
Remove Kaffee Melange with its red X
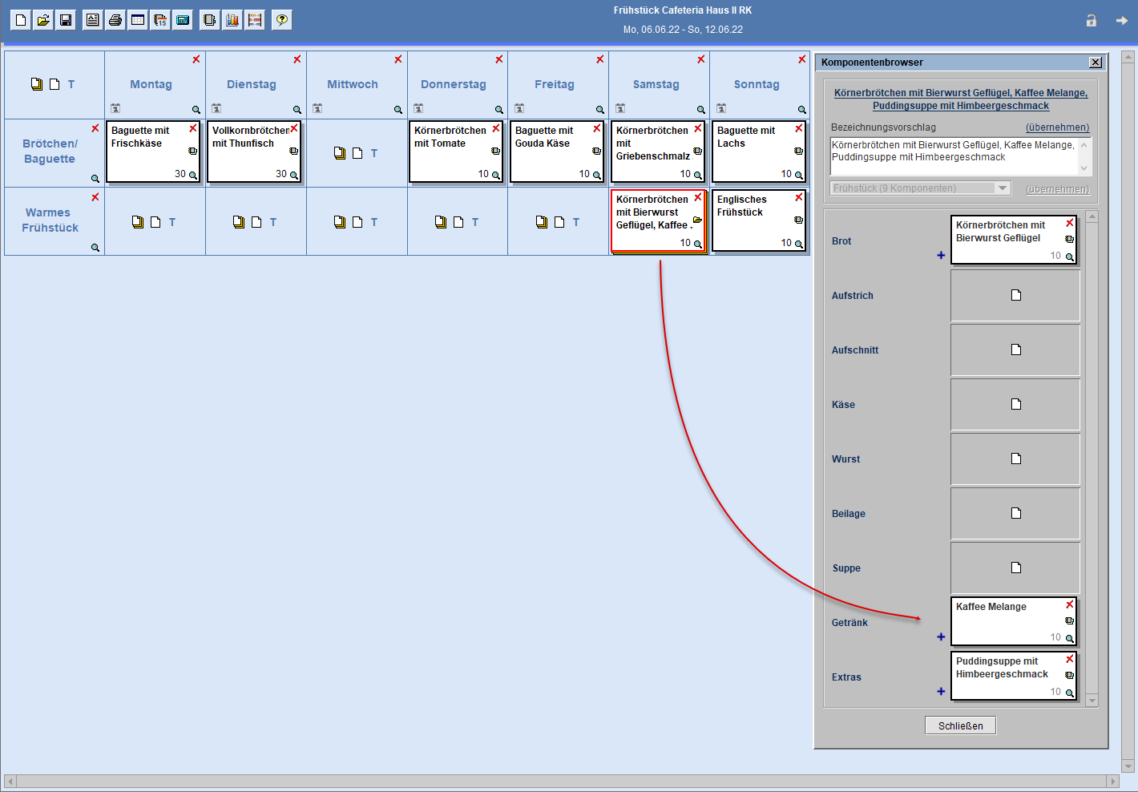[1069, 604]
